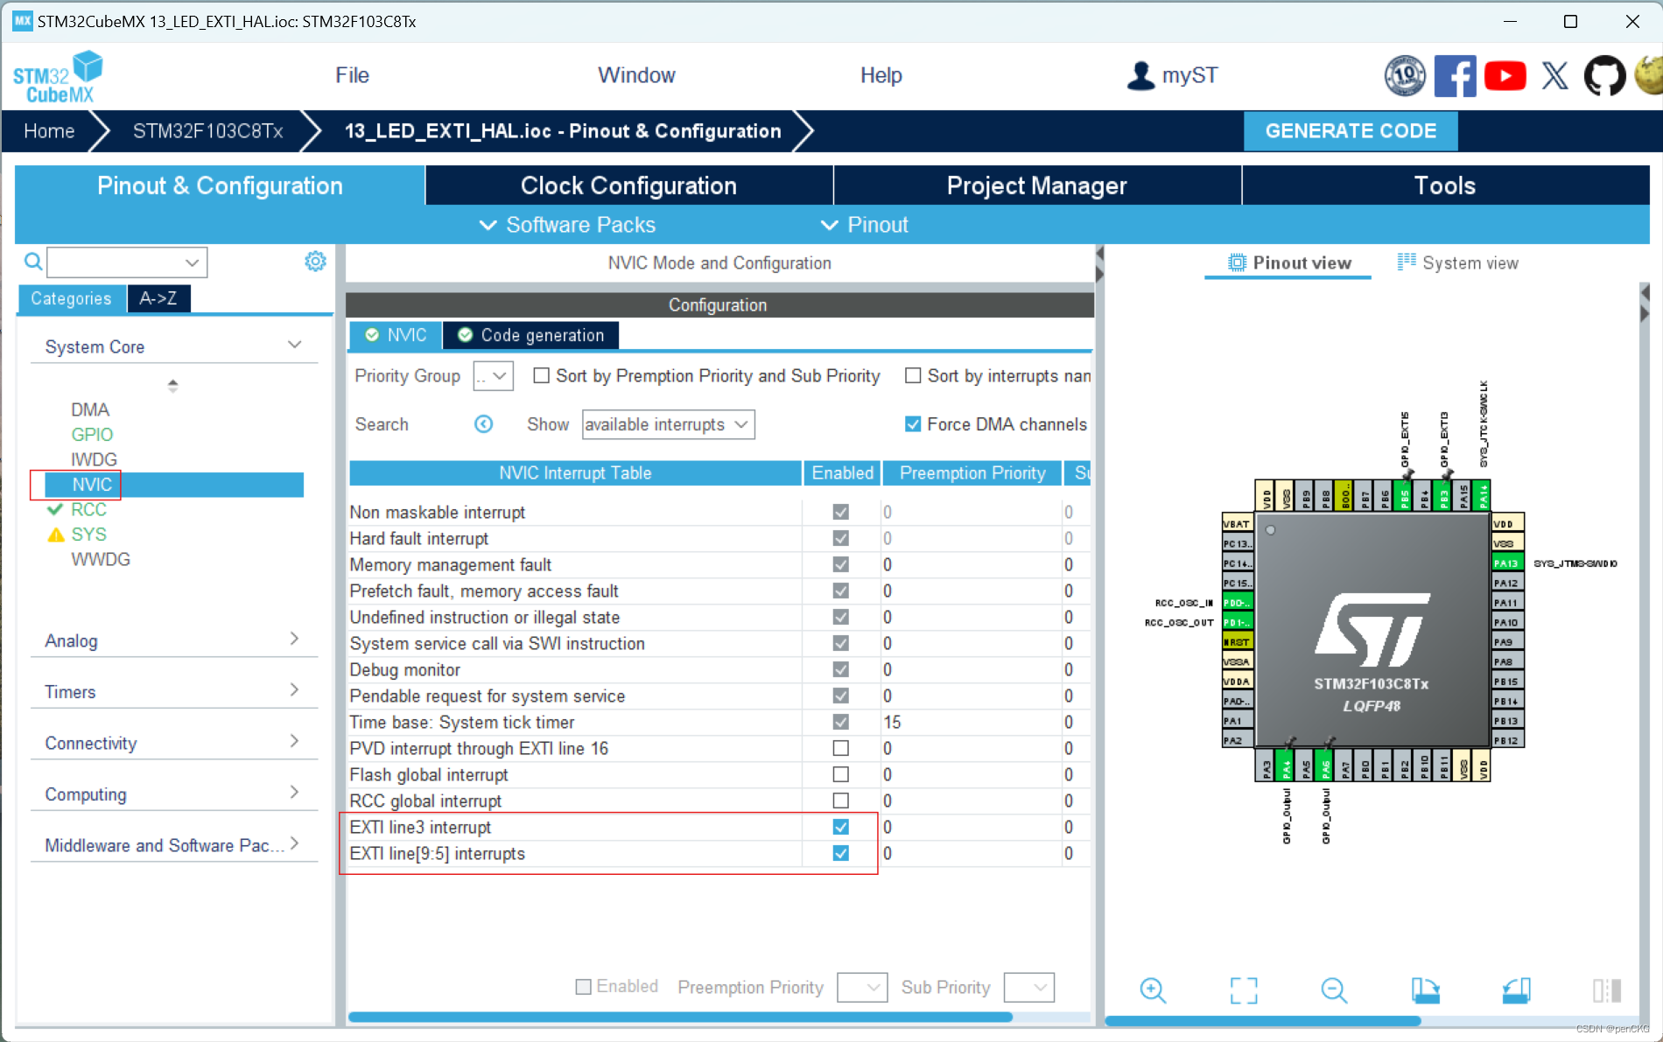Viewport: 1663px width, 1042px height.
Task: Select the A->Z sorting tab
Action: click(158, 298)
